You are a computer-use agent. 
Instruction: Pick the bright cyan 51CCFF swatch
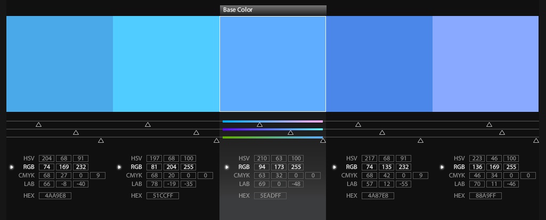coord(166,64)
